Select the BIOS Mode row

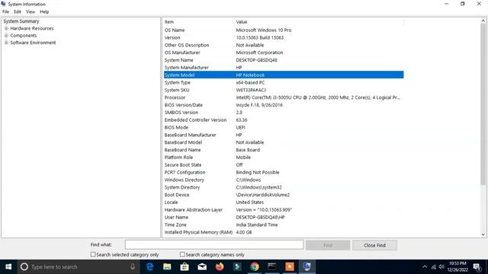point(284,127)
